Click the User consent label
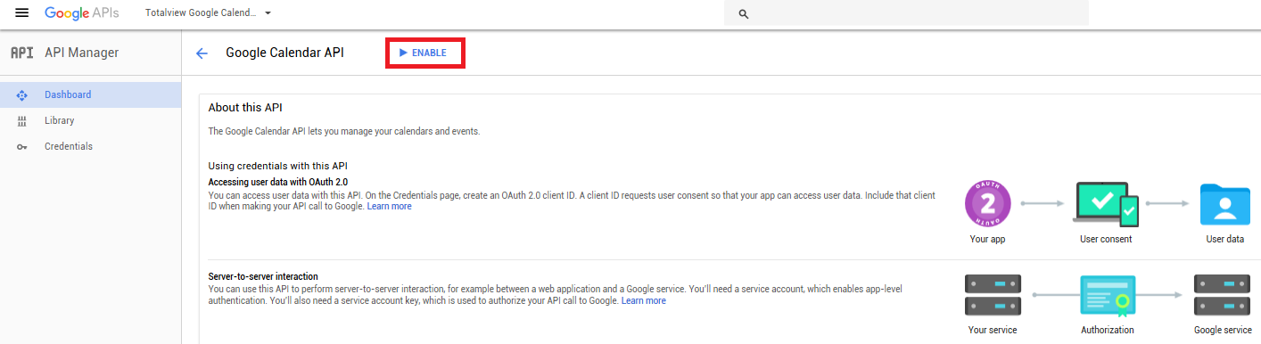Image resolution: width=1261 pixels, height=344 pixels. [1106, 239]
